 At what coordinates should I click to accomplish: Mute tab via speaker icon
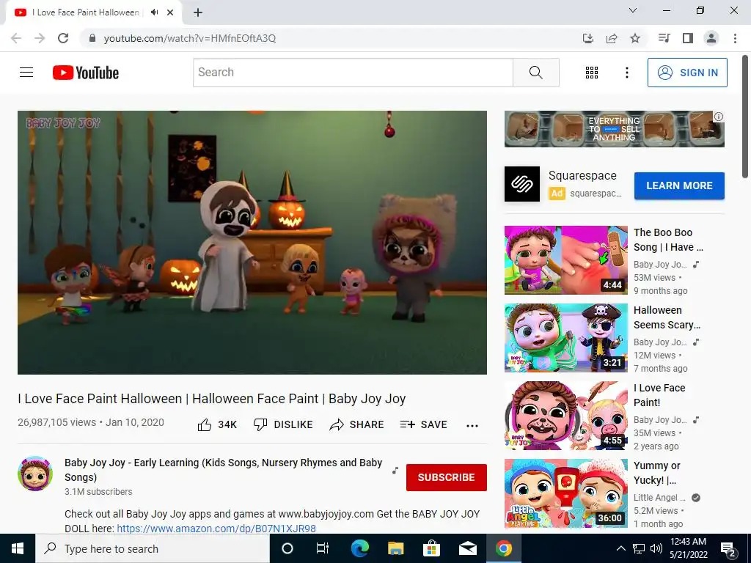click(x=154, y=12)
